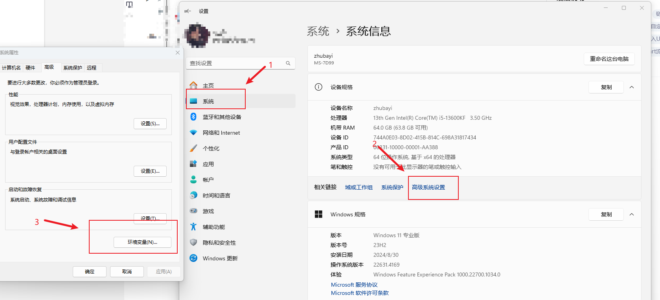Click 确定 in the system properties dialog
Image resolution: width=660 pixels, height=300 pixels.
tap(90, 271)
